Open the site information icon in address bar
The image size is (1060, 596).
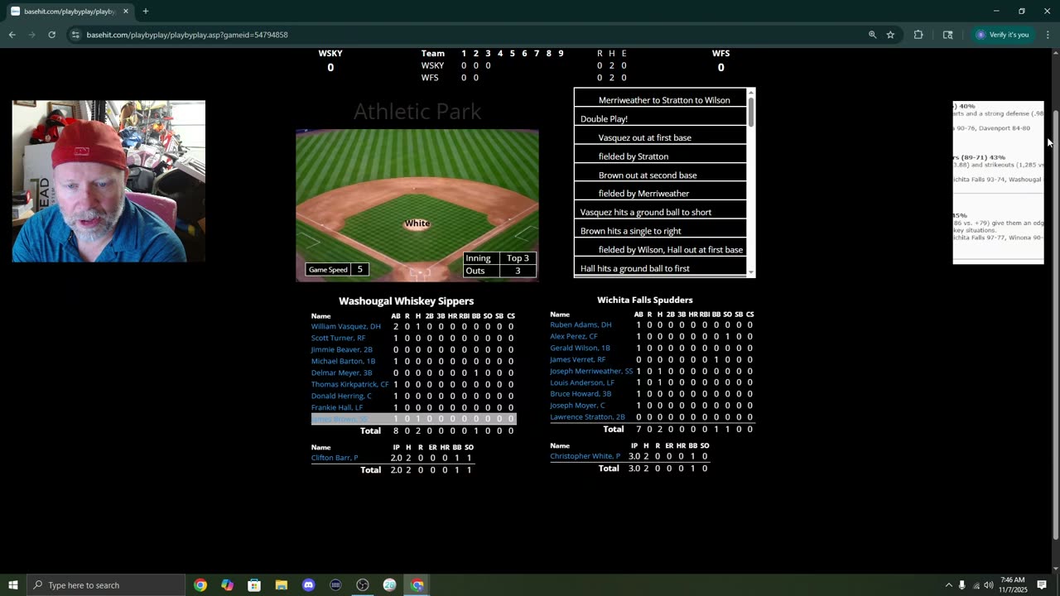(x=75, y=35)
